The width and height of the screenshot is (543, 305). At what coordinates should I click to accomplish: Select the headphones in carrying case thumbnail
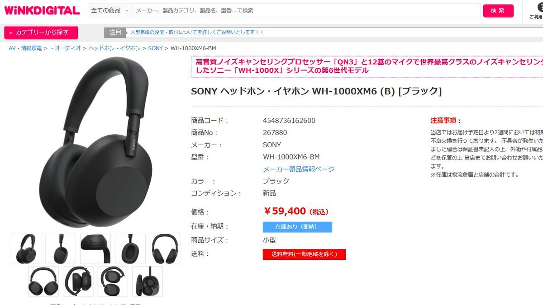pyautogui.click(x=148, y=281)
